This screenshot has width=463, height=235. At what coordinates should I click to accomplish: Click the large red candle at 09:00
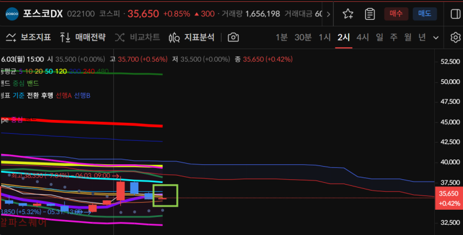pyautogui.click(x=120, y=191)
